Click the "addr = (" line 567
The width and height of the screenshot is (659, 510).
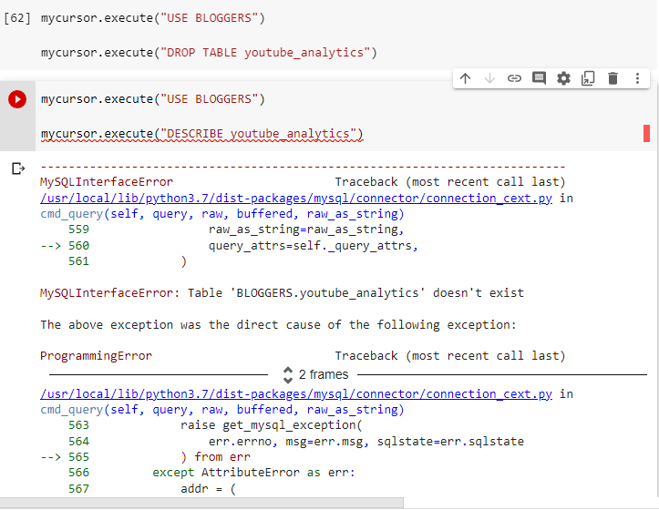152,489
